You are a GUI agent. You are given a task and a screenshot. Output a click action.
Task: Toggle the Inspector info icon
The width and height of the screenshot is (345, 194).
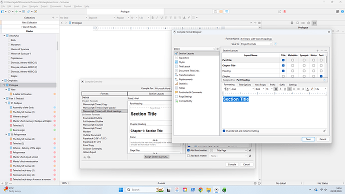click(x=342, y=11)
